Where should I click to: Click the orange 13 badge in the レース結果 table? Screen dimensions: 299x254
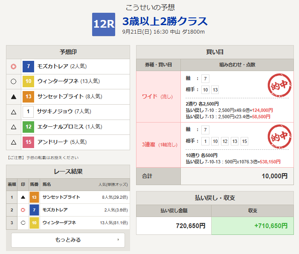[x=35, y=197]
